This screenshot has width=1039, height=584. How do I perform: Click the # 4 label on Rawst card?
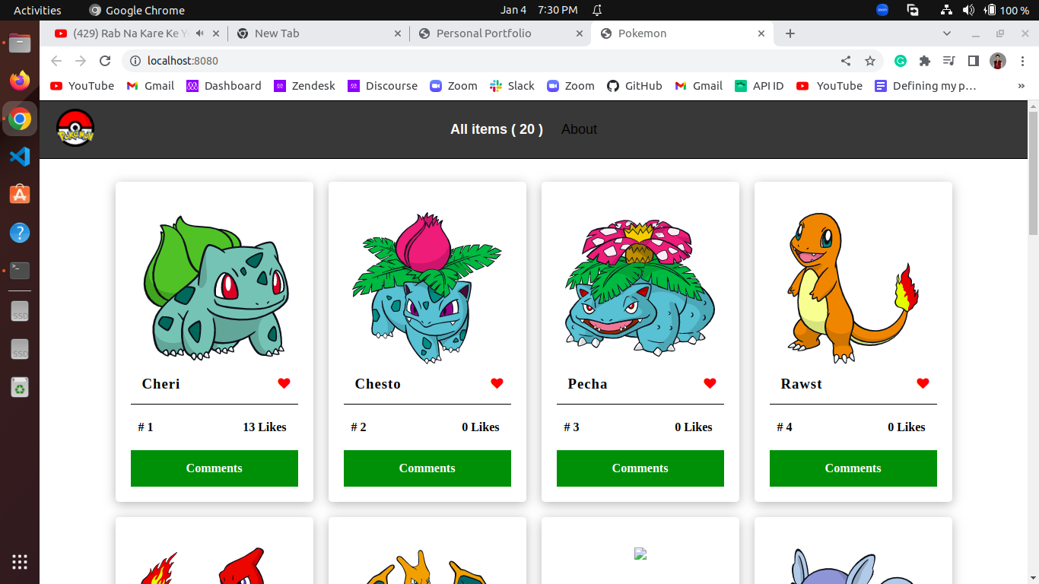point(784,427)
